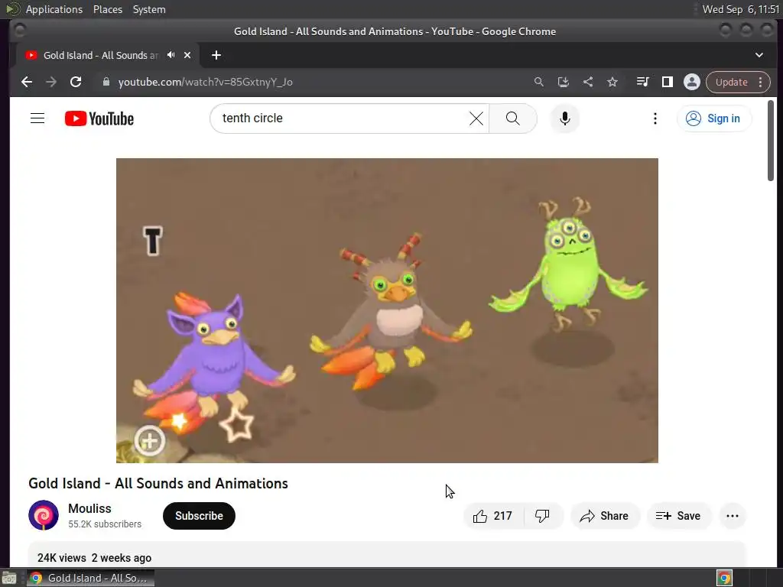This screenshot has height=587, width=783.
Task: Click the Sign in button
Action: 713,118
